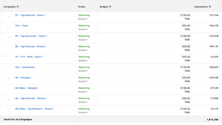Open the Oto - Close campaign
Screen dimensions: 222x125
[22, 26]
